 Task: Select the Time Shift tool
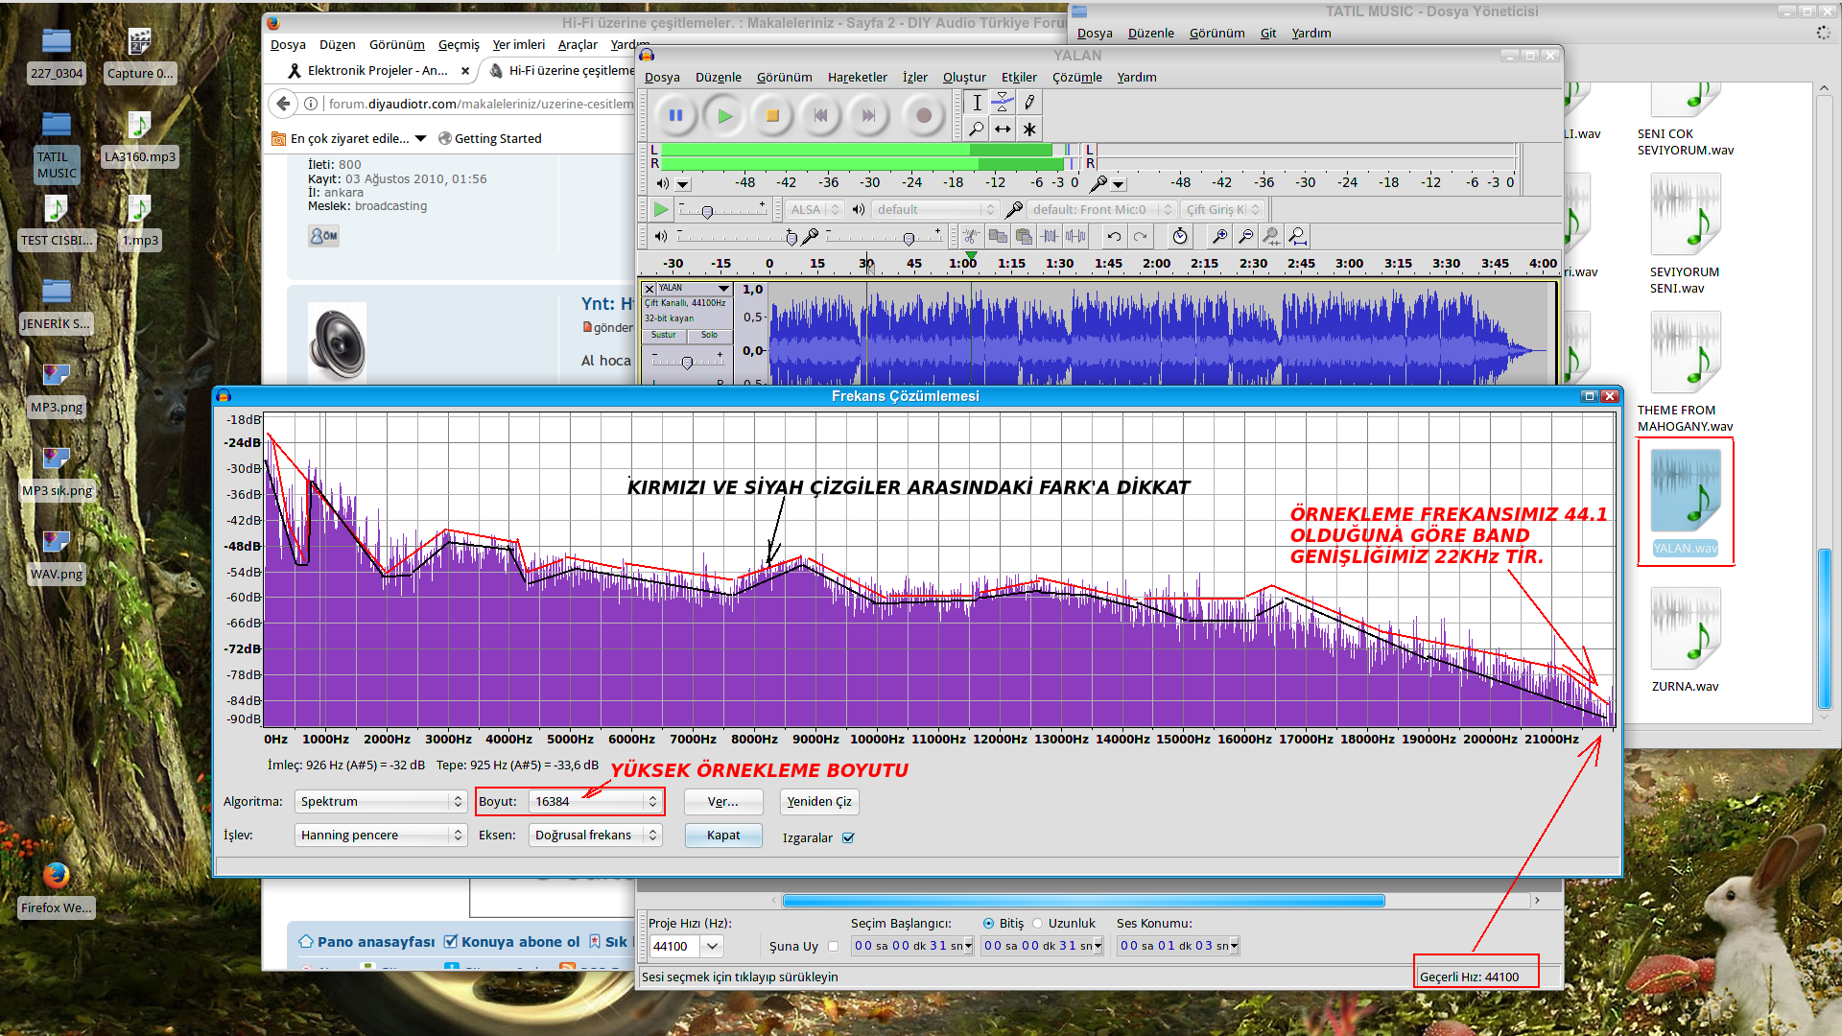(x=1003, y=129)
